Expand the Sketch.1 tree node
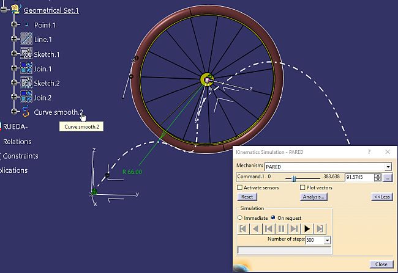The width and height of the screenshot is (398, 273). coord(14,53)
